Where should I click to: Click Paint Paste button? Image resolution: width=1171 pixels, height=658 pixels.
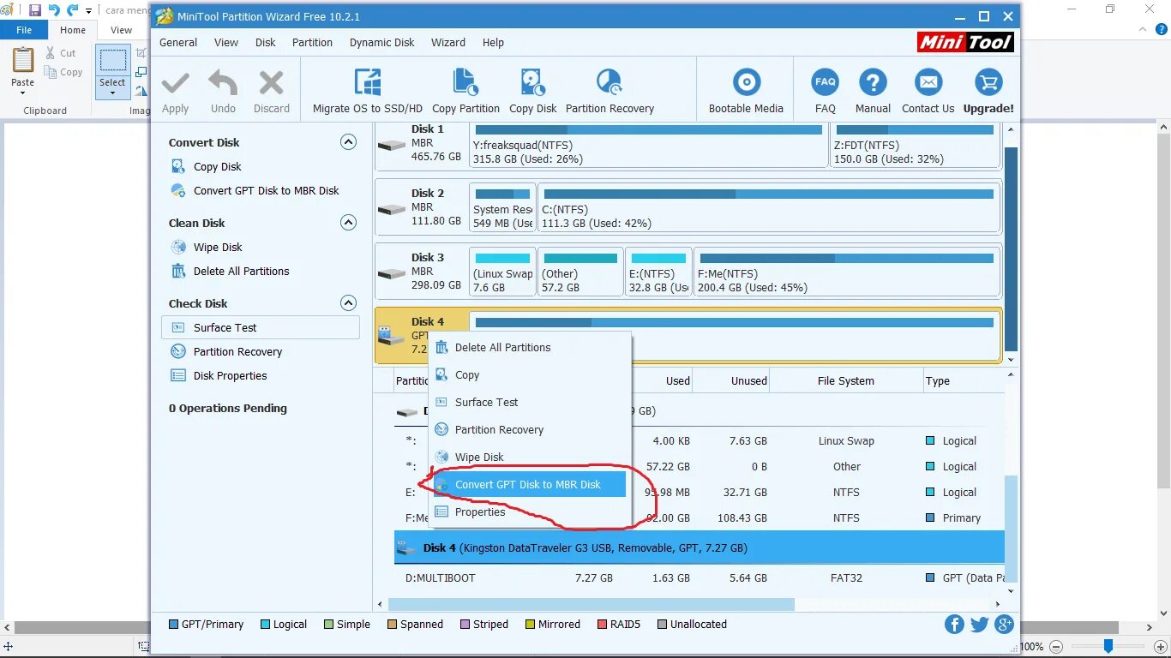click(23, 70)
